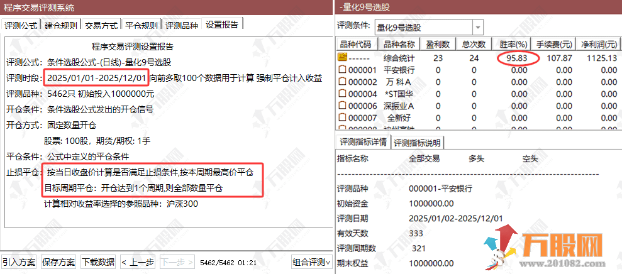Open the 评测品种 tab

click(182, 25)
